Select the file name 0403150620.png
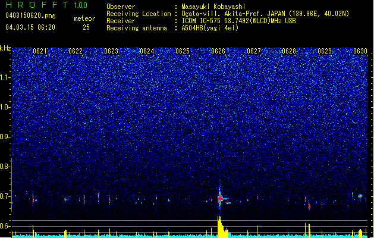This screenshot has width=374, height=238. click(30, 15)
